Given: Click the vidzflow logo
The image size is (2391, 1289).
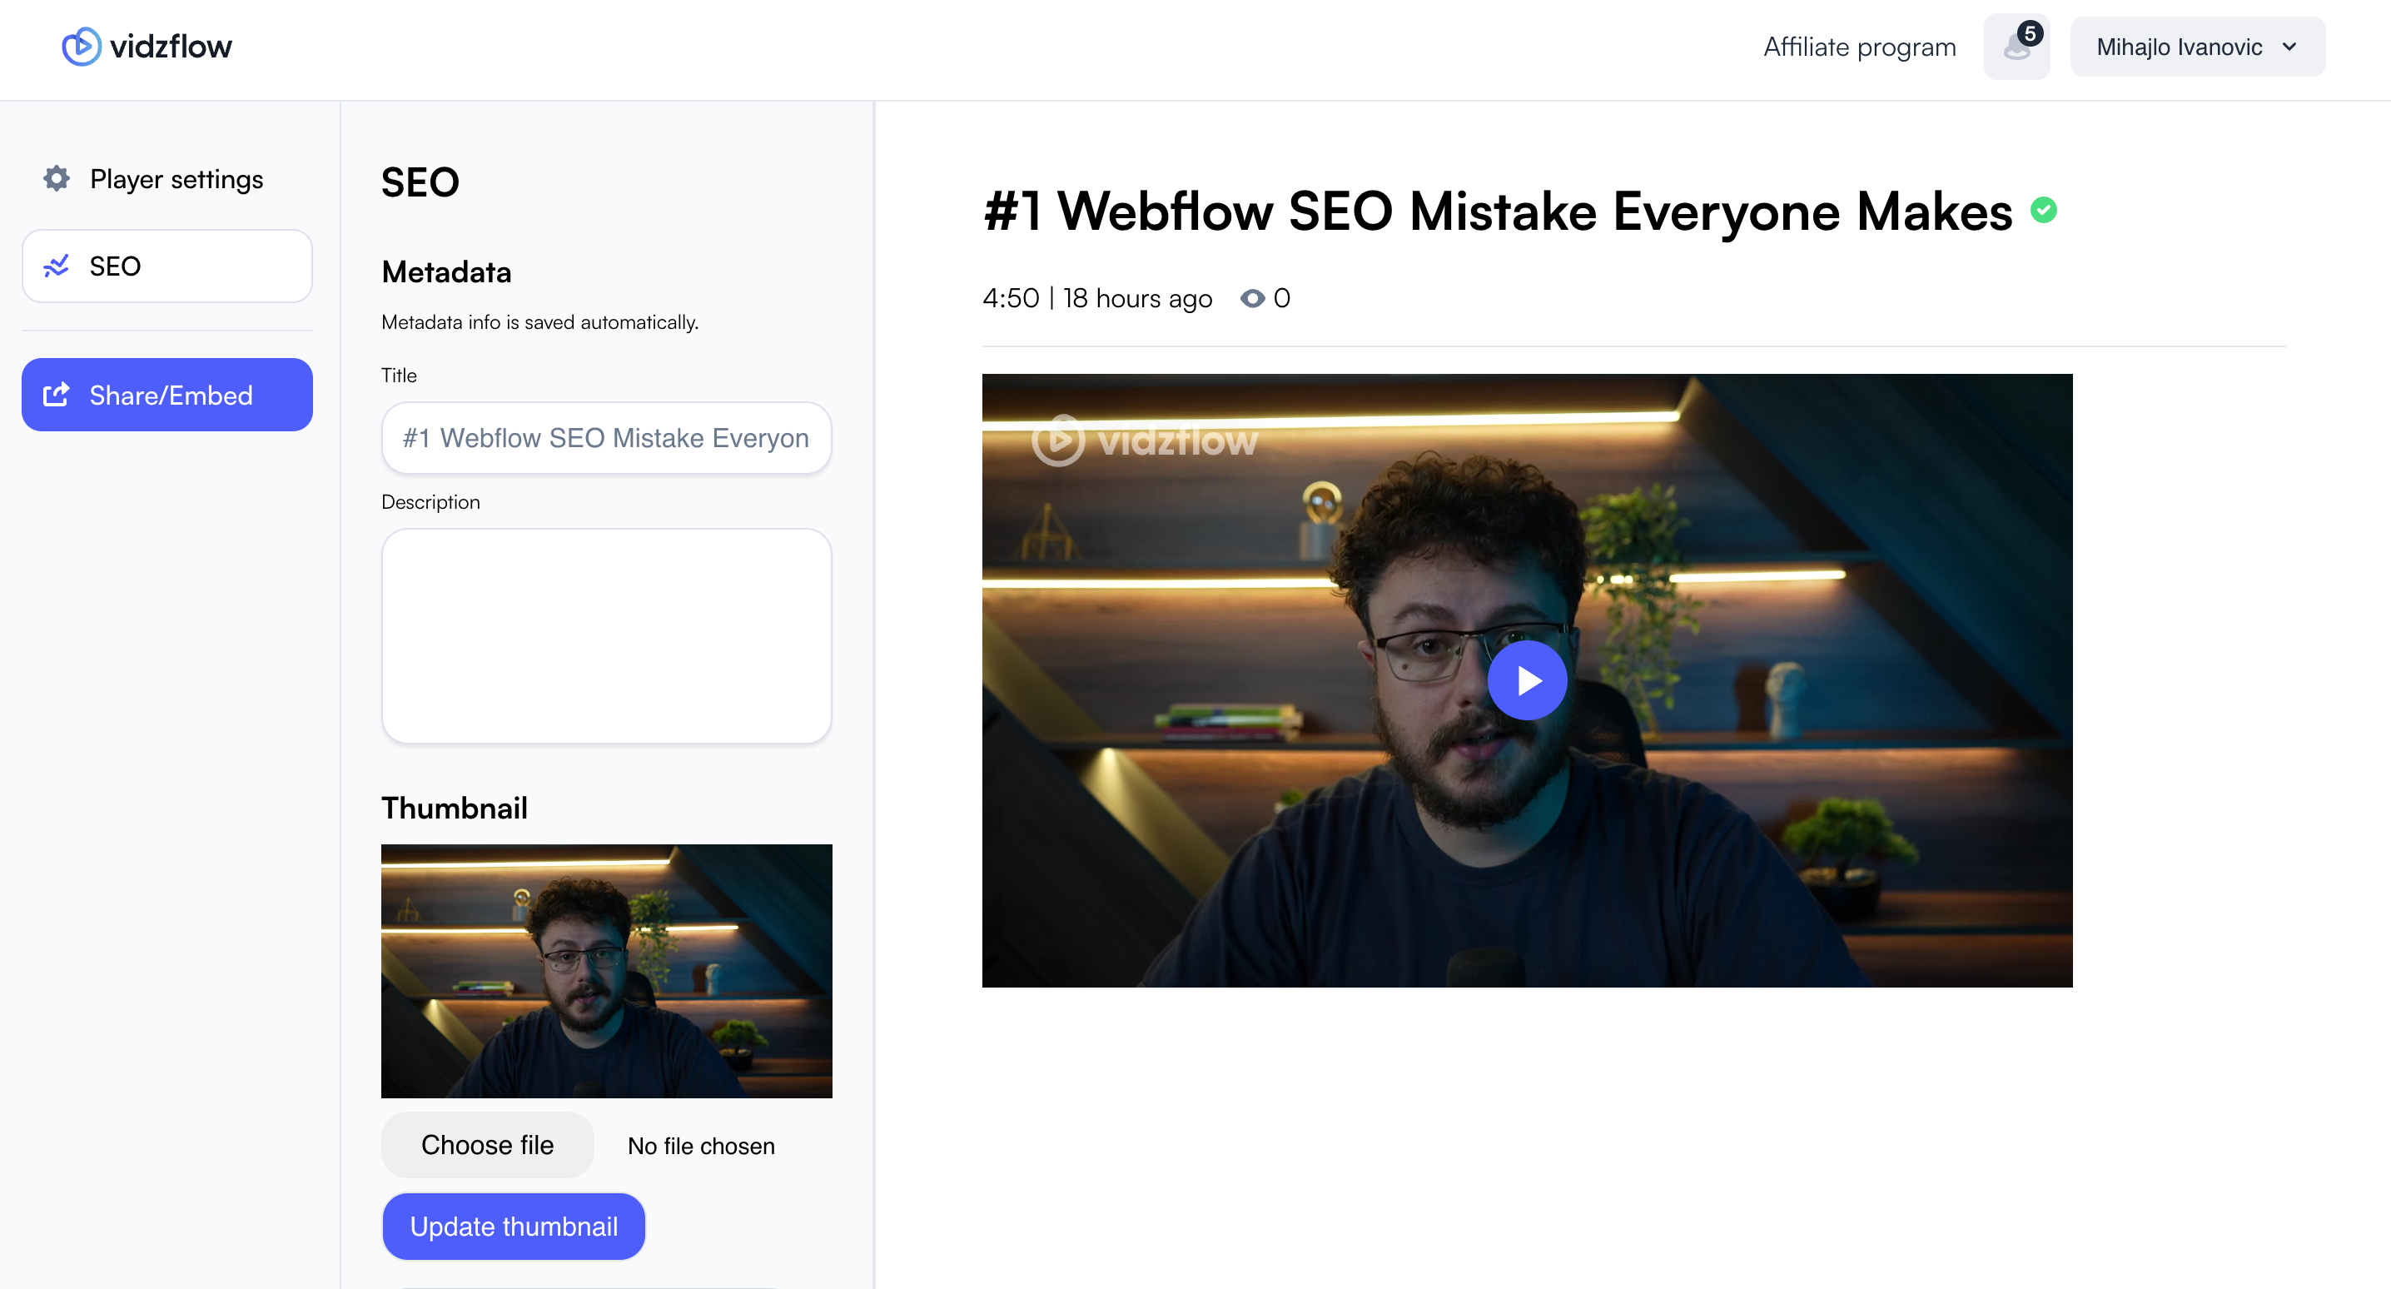Looking at the screenshot, I should click(x=146, y=46).
